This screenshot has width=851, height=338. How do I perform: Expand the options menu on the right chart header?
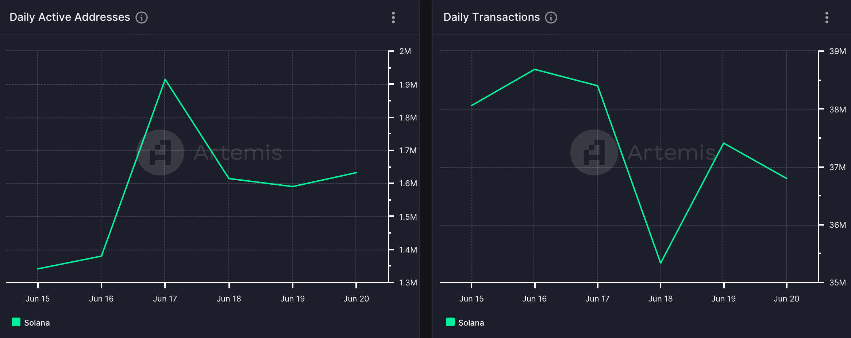click(x=827, y=18)
